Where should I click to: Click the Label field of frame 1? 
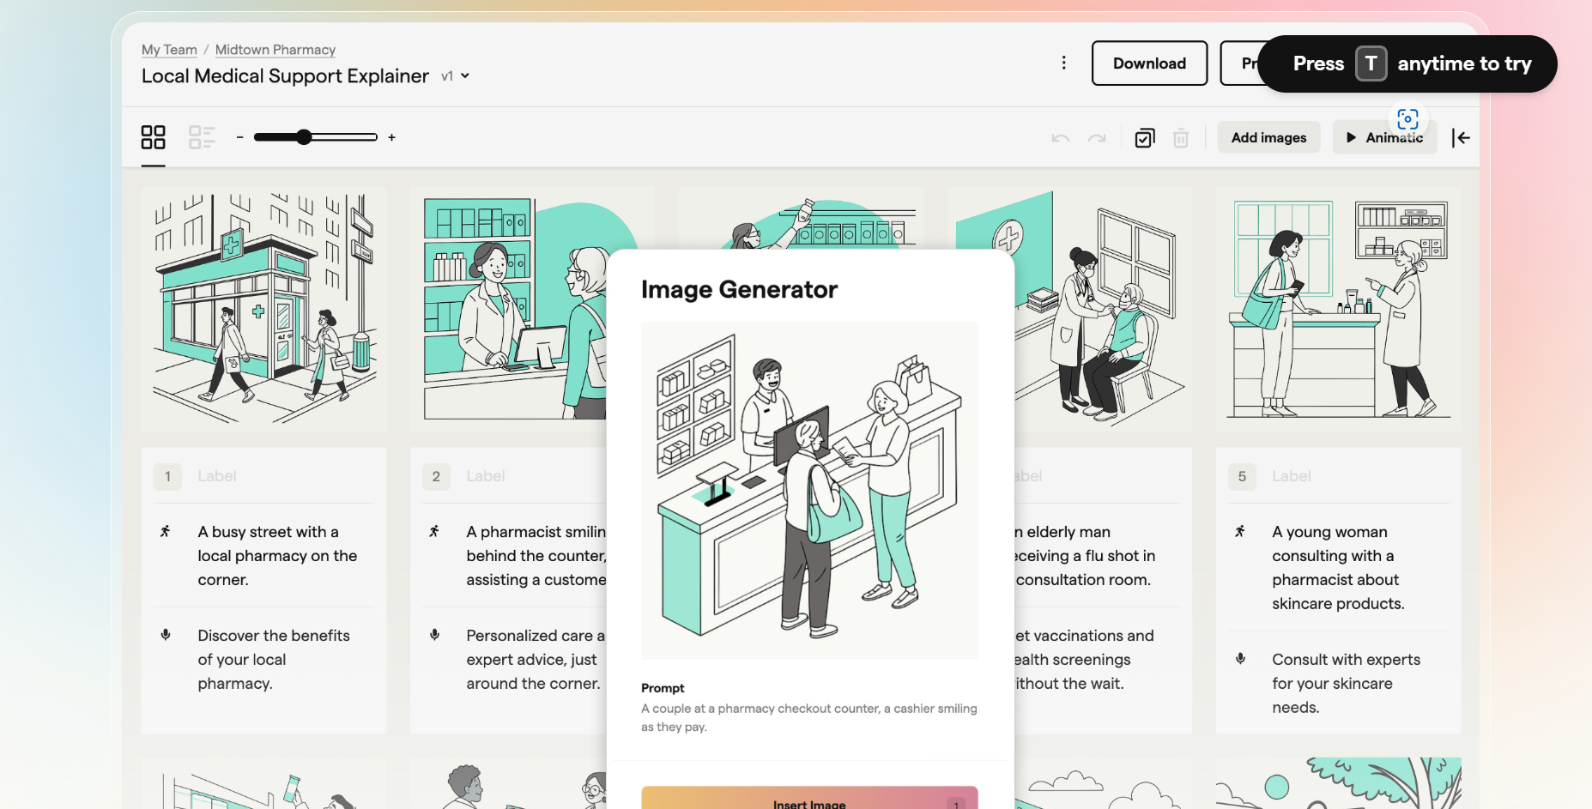click(217, 476)
